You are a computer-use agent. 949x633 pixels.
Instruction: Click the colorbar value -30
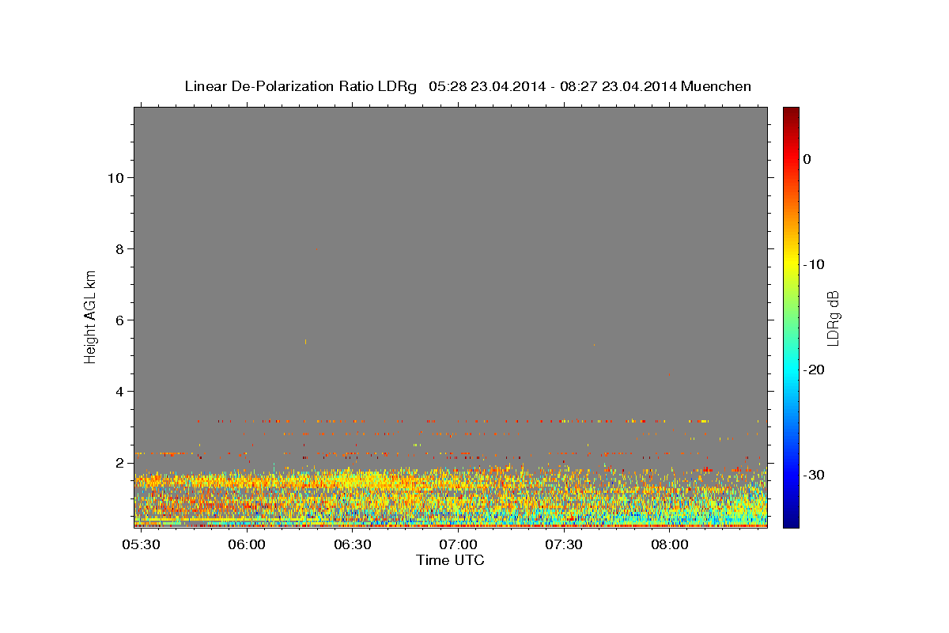pyautogui.click(x=814, y=475)
